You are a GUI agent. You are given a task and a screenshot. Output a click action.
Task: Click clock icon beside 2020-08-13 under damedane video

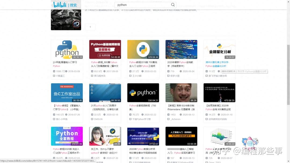[181, 115]
